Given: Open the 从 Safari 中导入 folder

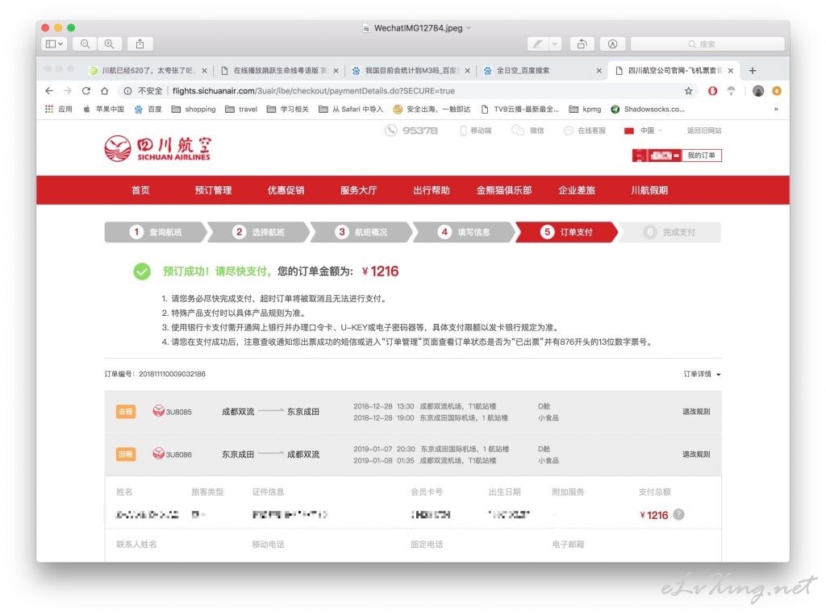Looking at the screenshot, I should pos(351,110).
